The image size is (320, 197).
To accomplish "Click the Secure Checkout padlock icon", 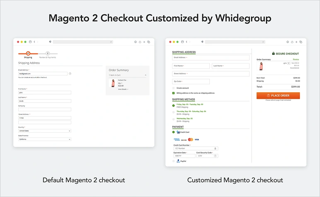I will (274, 53).
